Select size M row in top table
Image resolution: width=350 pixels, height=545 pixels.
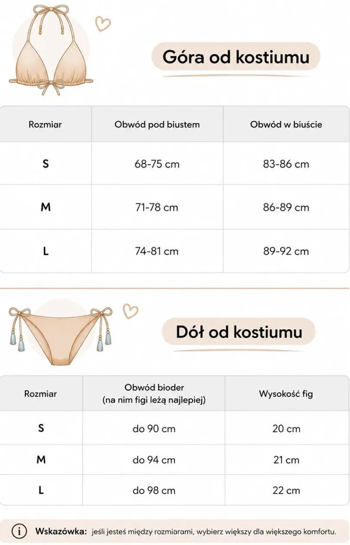[x=175, y=207]
